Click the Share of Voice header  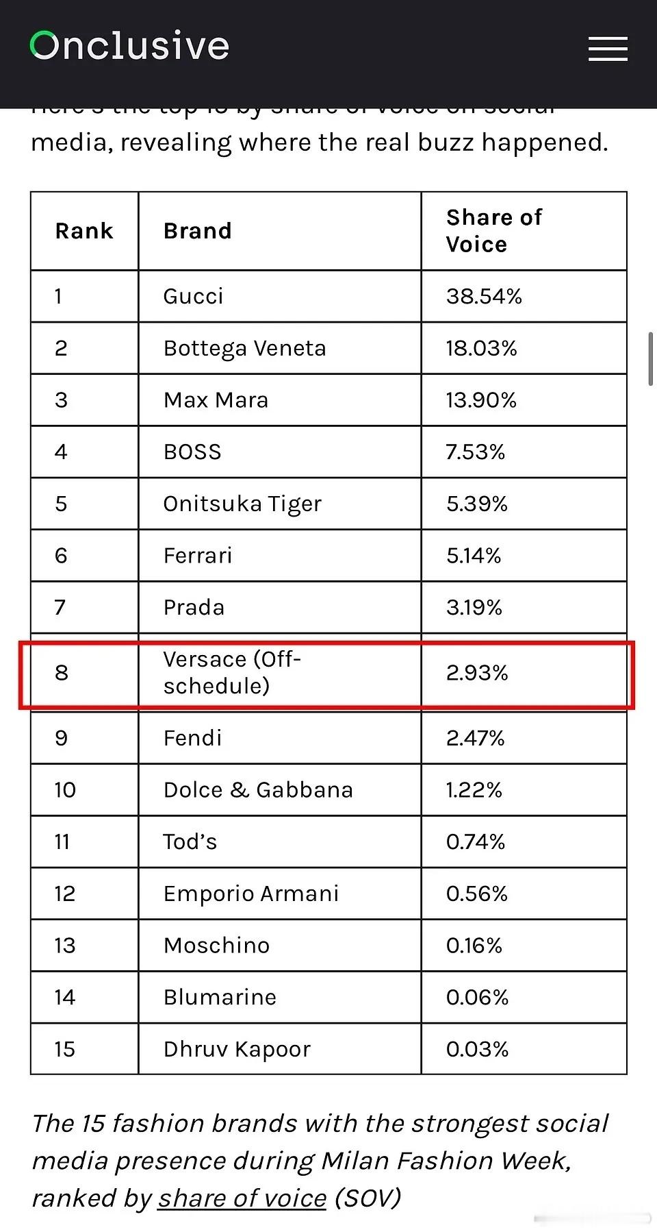click(x=493, y=231)
